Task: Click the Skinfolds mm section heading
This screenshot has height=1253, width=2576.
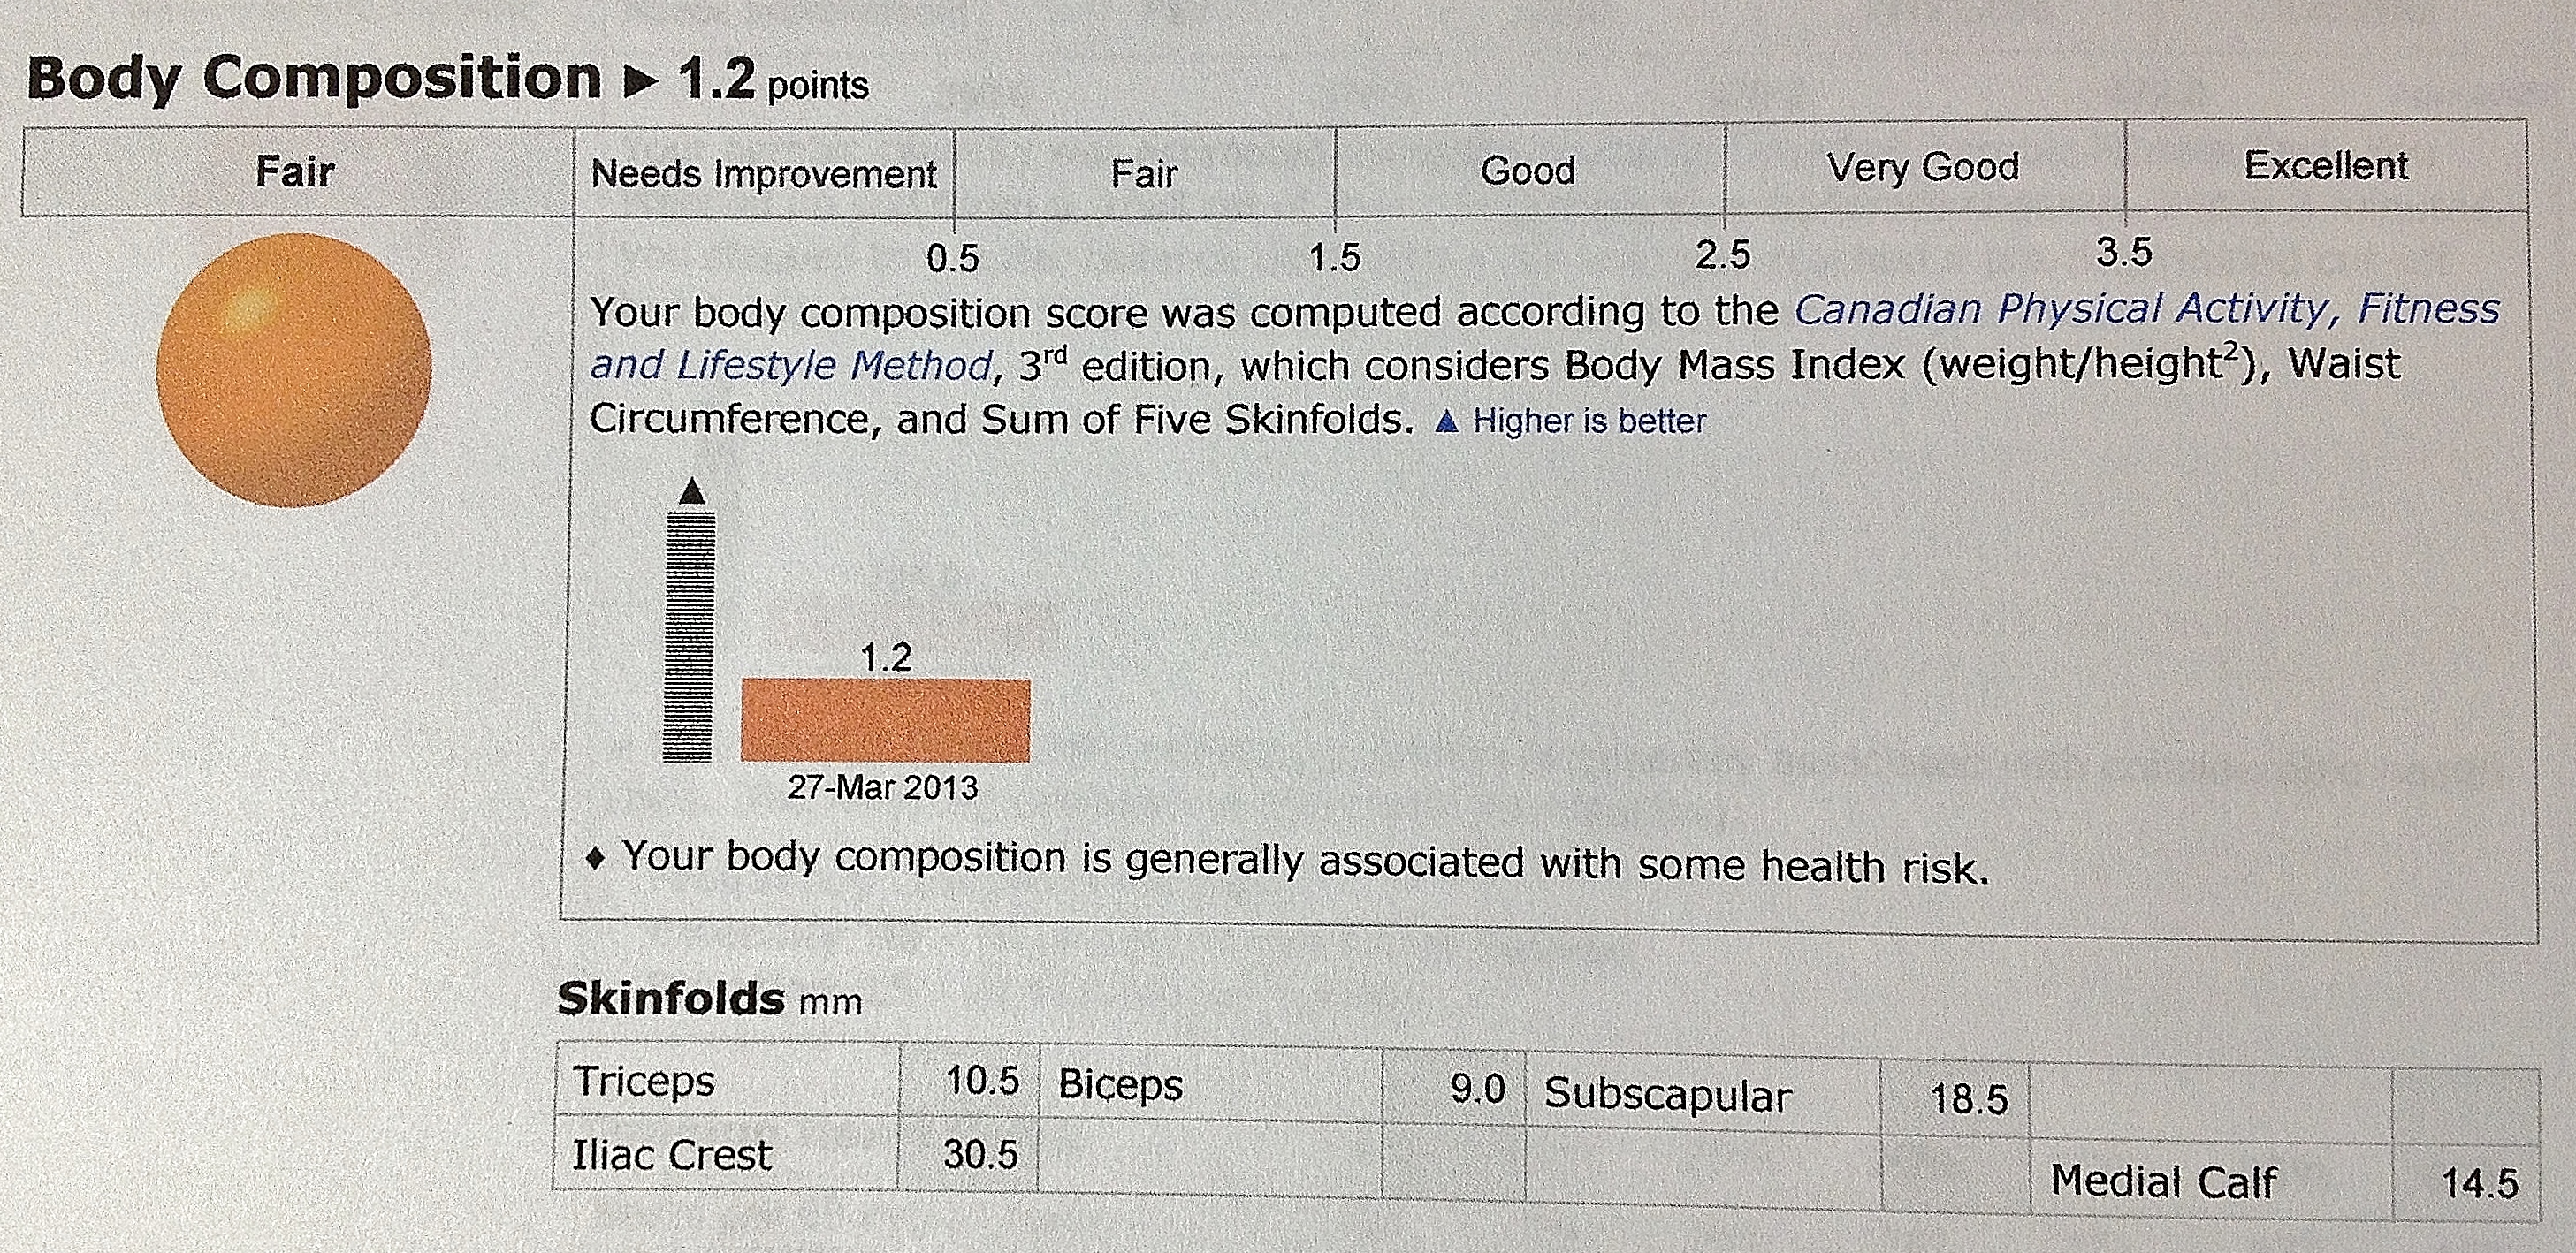Action: [709, 999]
